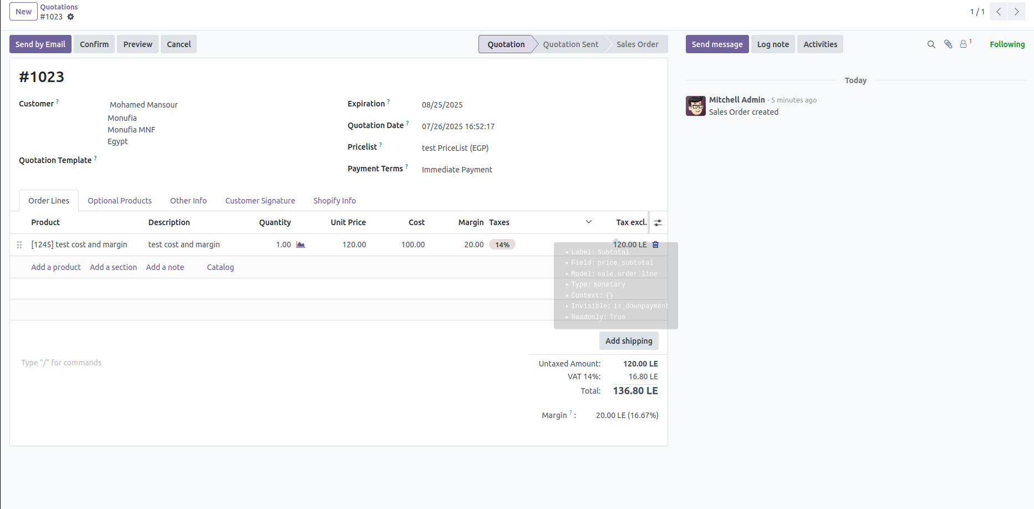Click Quotation Date help question mark
The width and height of the screenshot is (1034, 509).
point(408,123)
